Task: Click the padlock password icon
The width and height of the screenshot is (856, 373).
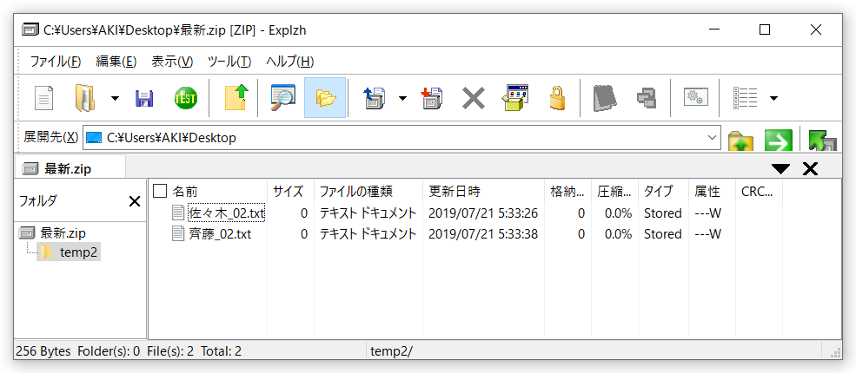Action: pyautogui.click(x=557, y=98)
